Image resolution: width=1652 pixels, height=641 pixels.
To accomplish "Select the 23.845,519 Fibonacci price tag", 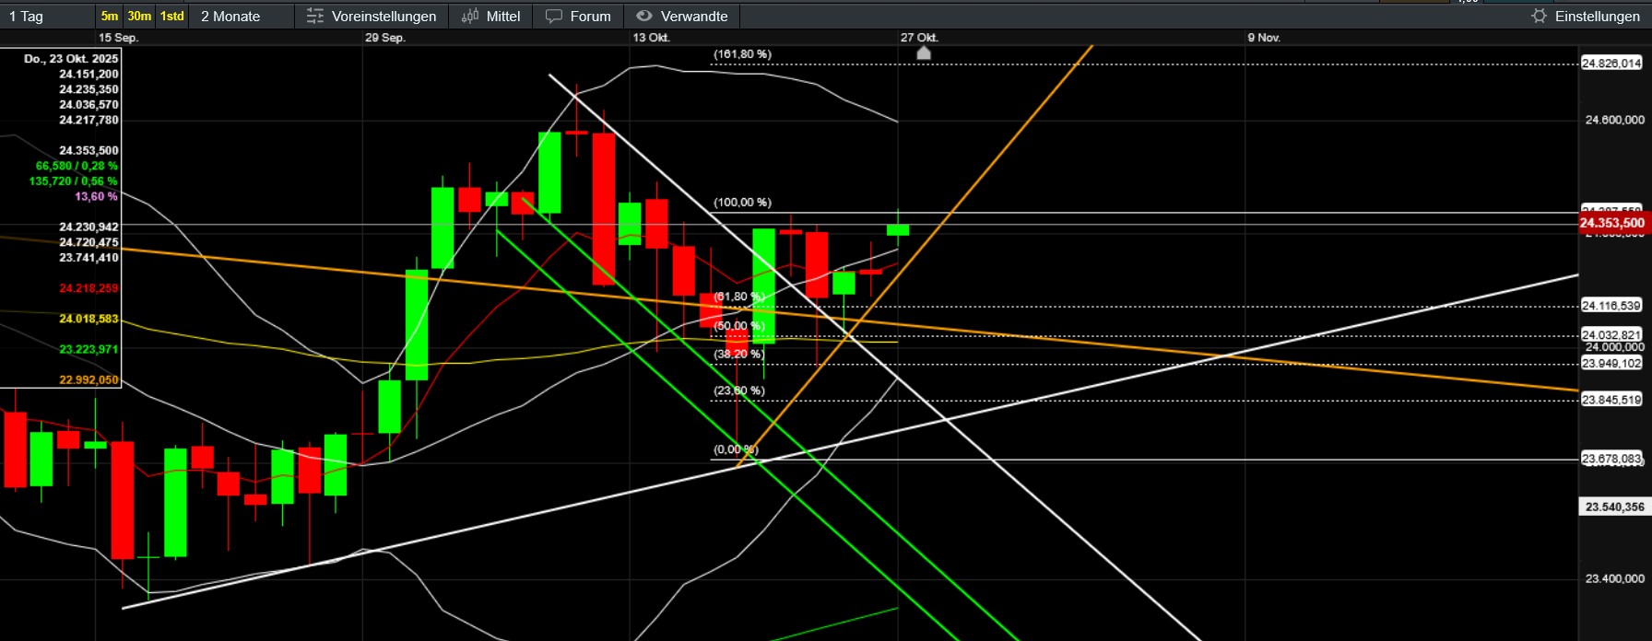I will pyautogui.click(x=1611, y=400).
